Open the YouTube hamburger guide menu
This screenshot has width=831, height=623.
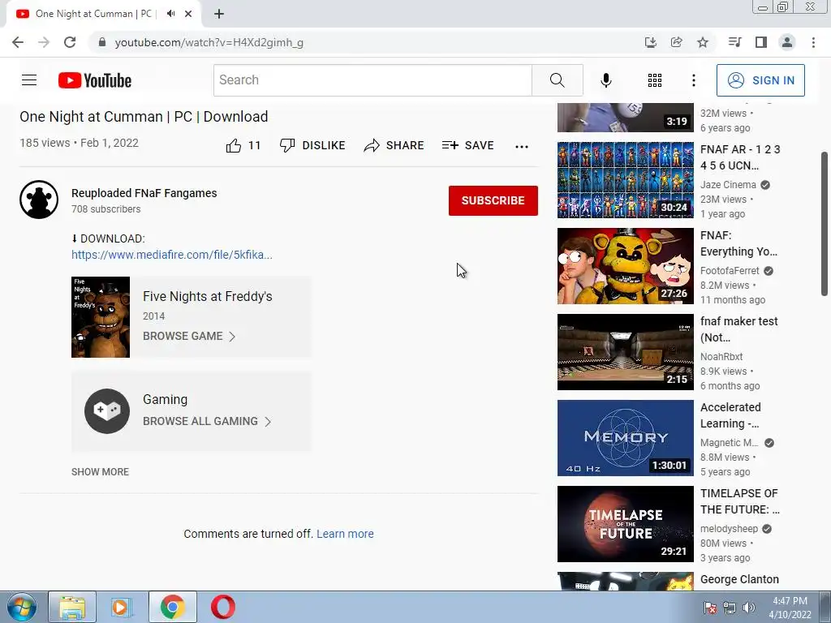click(x=29, y=80)
